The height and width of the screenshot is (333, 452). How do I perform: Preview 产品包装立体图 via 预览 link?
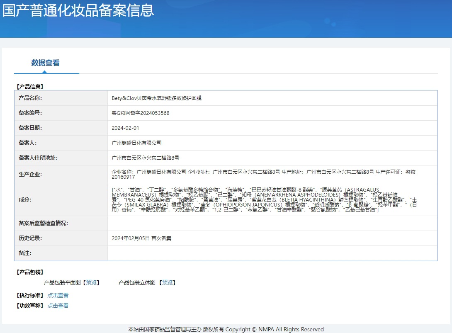[x=167, y=282]
